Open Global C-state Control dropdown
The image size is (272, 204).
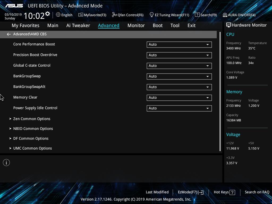pos(179,66)
